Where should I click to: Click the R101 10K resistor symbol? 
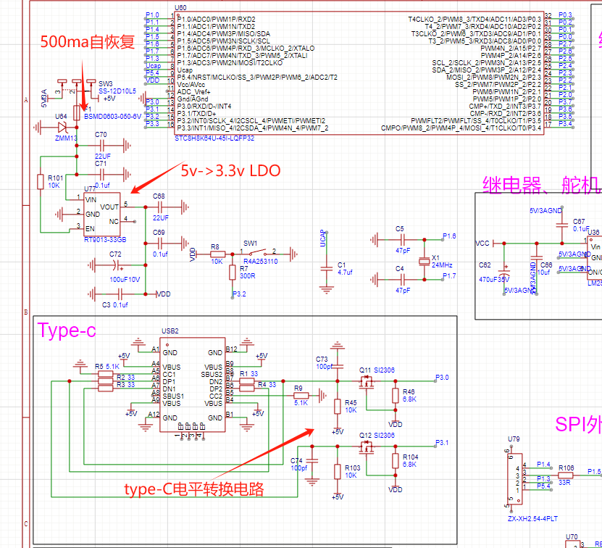41,182
